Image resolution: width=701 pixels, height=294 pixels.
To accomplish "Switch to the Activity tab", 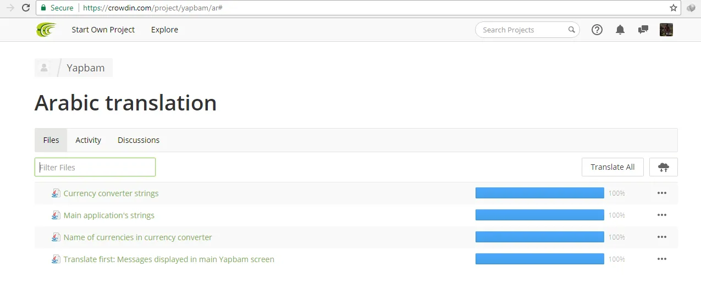I will click(x=89, y=140).
